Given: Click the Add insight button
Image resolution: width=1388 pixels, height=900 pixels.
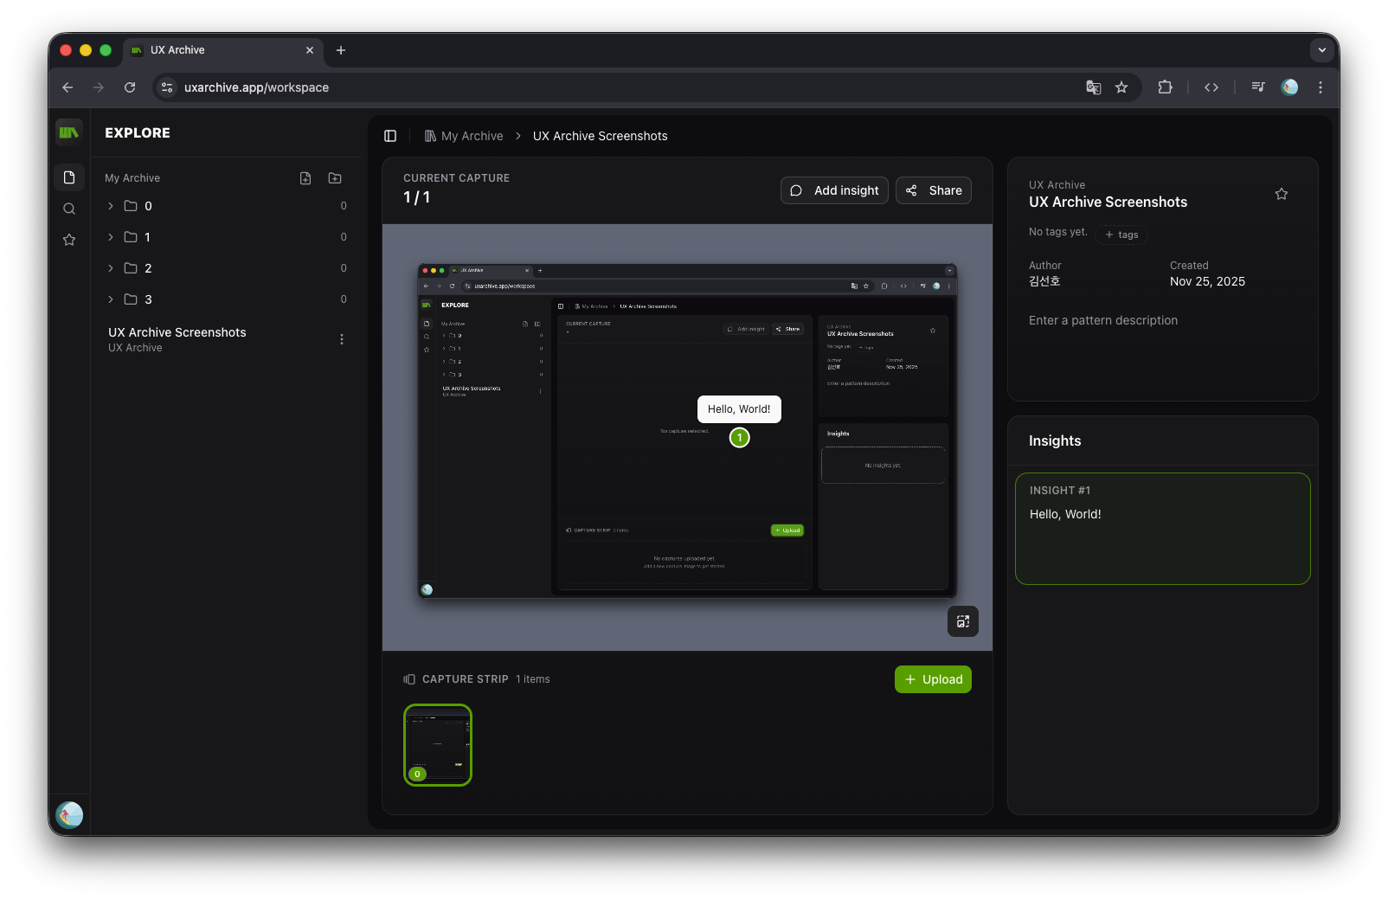Looking at the screenshot, I should coord(833,190).
